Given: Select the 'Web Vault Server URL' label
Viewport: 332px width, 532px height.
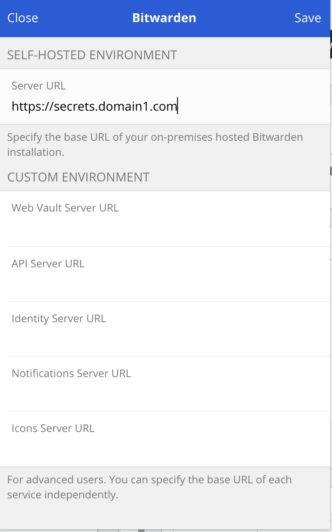Looking at the screenshot, I should (65, 208).
